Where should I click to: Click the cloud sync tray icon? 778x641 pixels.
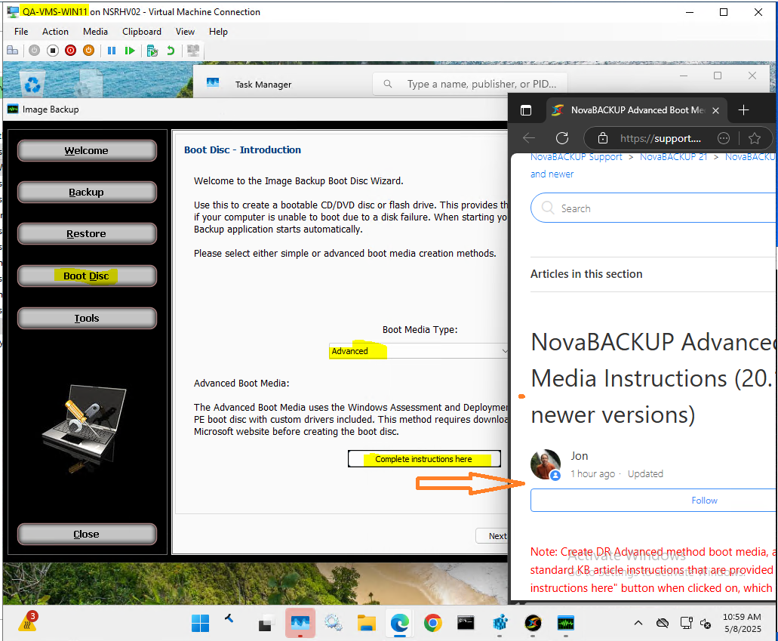663,623
